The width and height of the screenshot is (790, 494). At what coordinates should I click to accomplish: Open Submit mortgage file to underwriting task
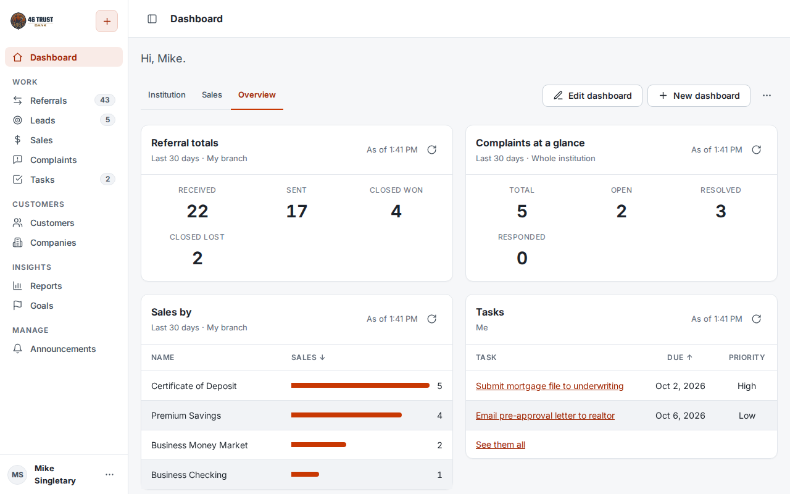click(549, 386)
